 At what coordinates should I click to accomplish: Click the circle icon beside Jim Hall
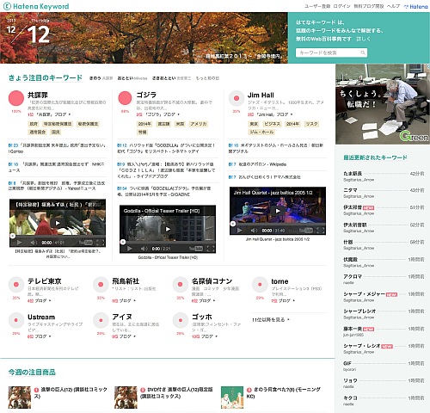point(236,98)
